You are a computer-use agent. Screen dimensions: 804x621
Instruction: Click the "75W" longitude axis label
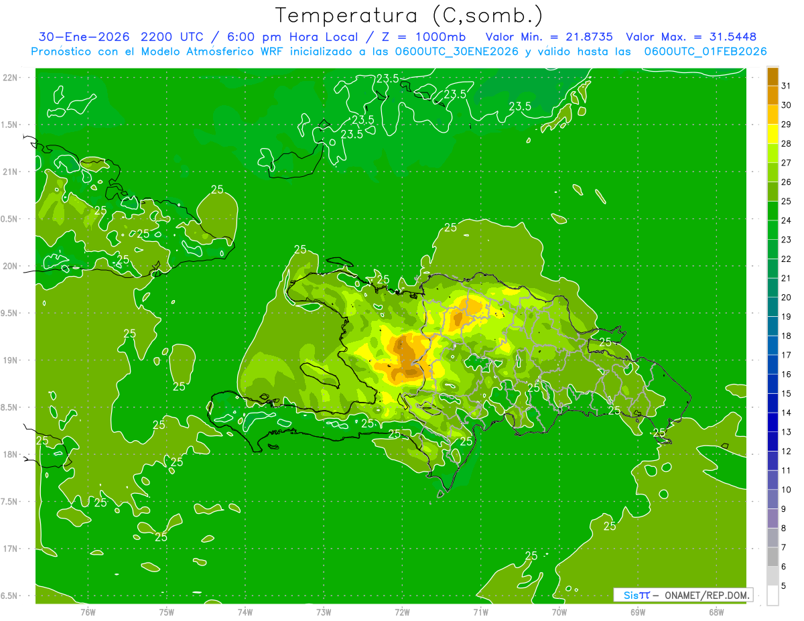tap(167, 612)
